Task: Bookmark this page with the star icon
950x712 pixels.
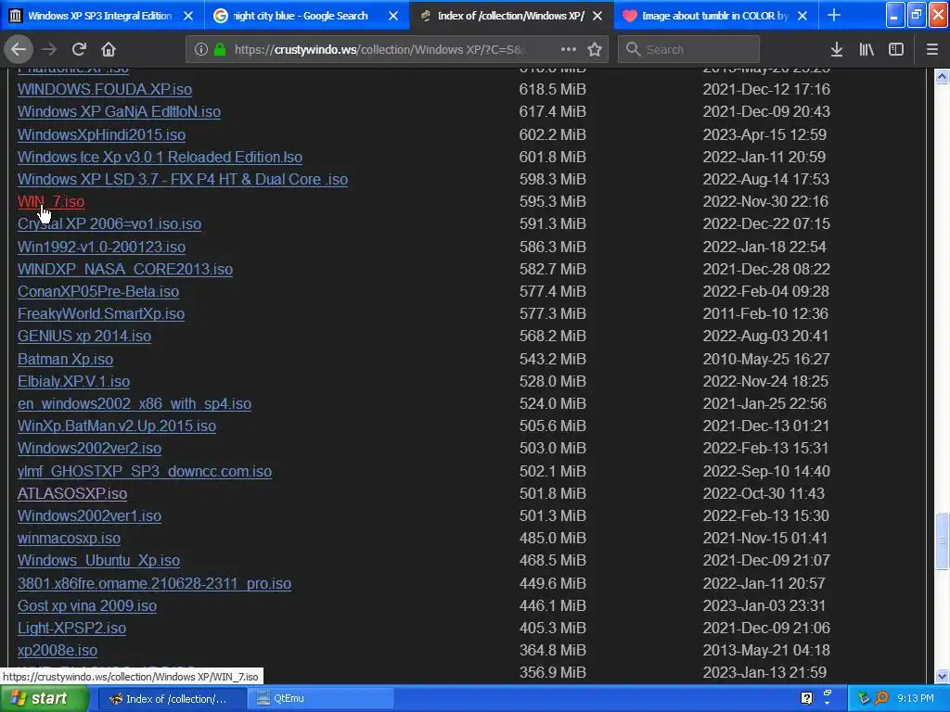Action: tap(595, 49)
